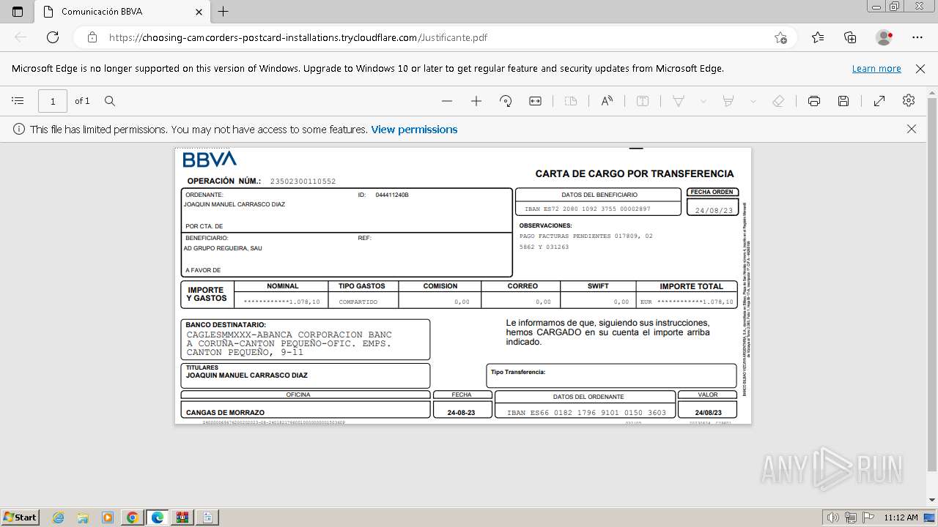
Task: Select the Highlight tool
Action: pyautogui.click(x=728, y=101)
